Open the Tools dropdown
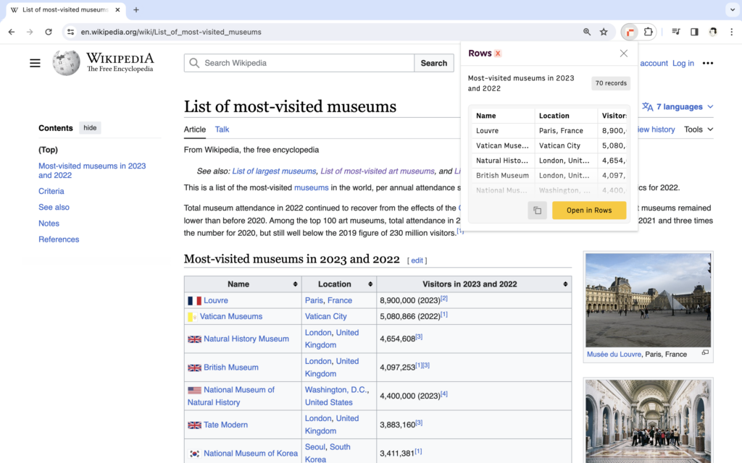The image size is (742, 463). pos(697,129)
